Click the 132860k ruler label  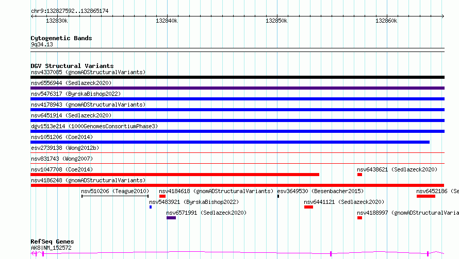[x=386, y=21]
